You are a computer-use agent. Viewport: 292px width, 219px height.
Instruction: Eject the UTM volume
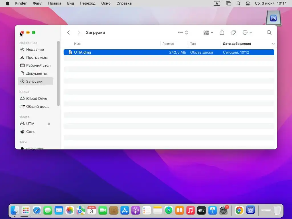[x=49, y=124]
